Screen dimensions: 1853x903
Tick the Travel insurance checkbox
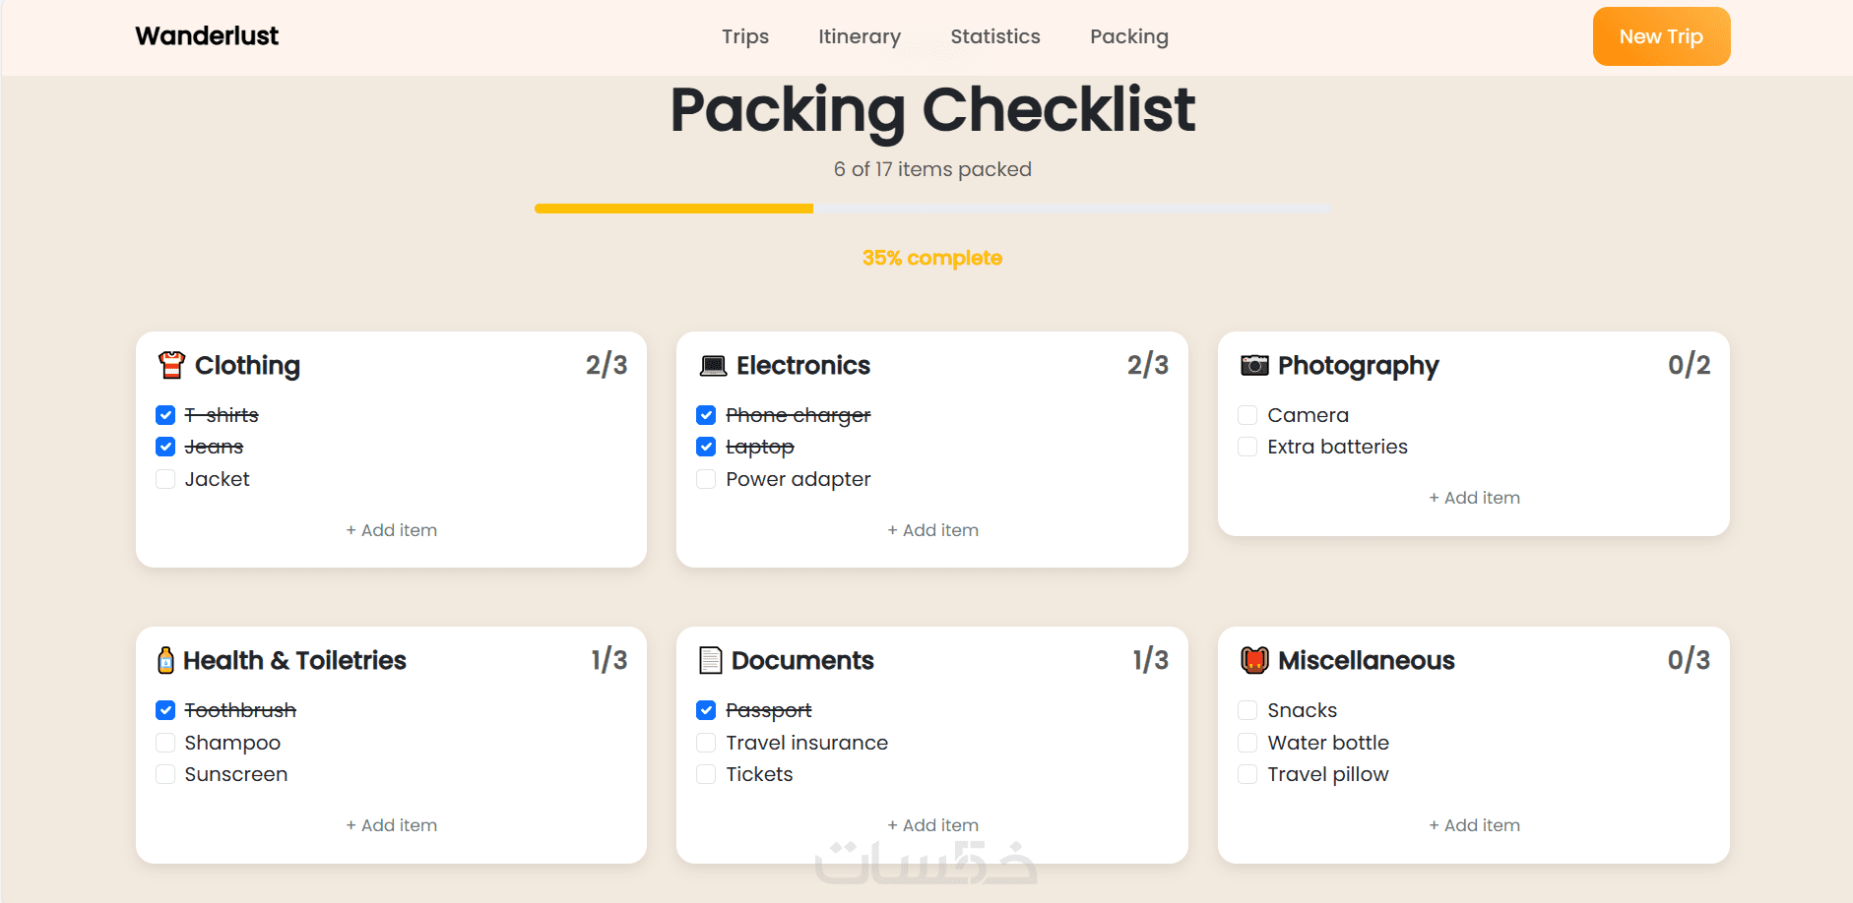pyautogui.click(x=706, y=743)
